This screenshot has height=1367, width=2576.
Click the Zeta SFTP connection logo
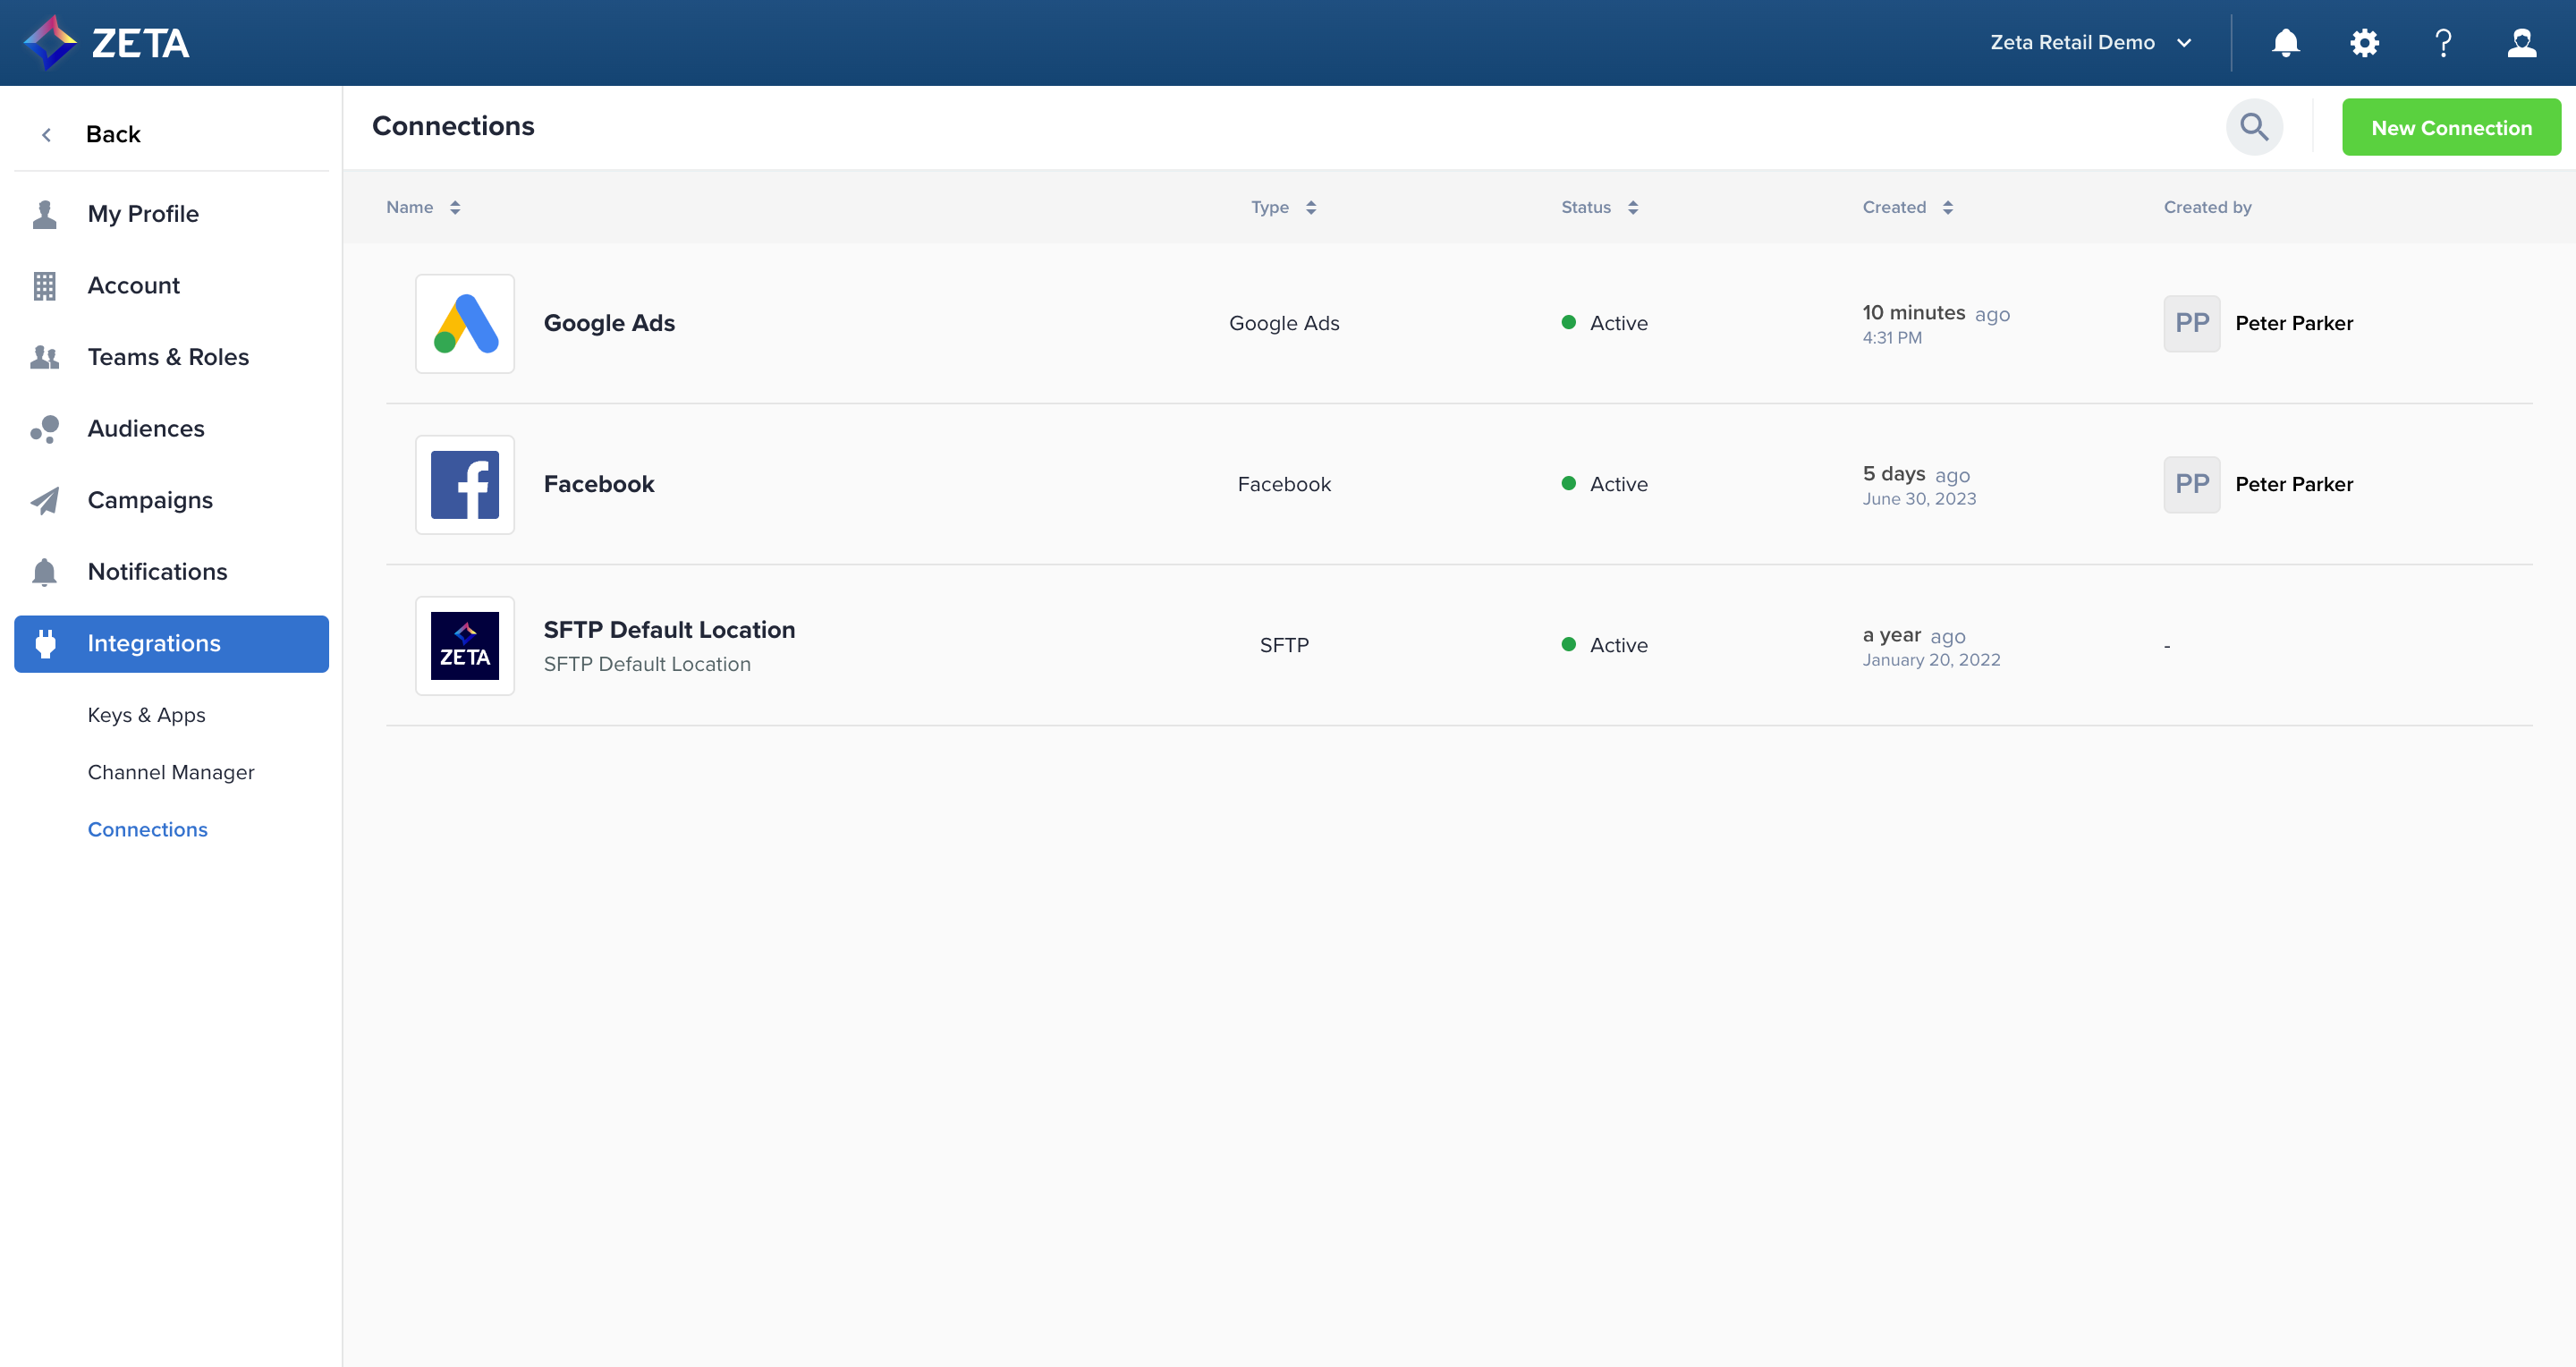[x=465, y=646]
